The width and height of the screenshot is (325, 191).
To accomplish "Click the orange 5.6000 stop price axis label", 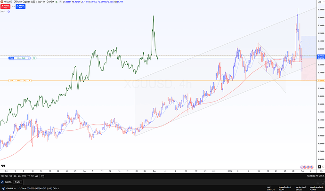I will click(x=321, y=80).
